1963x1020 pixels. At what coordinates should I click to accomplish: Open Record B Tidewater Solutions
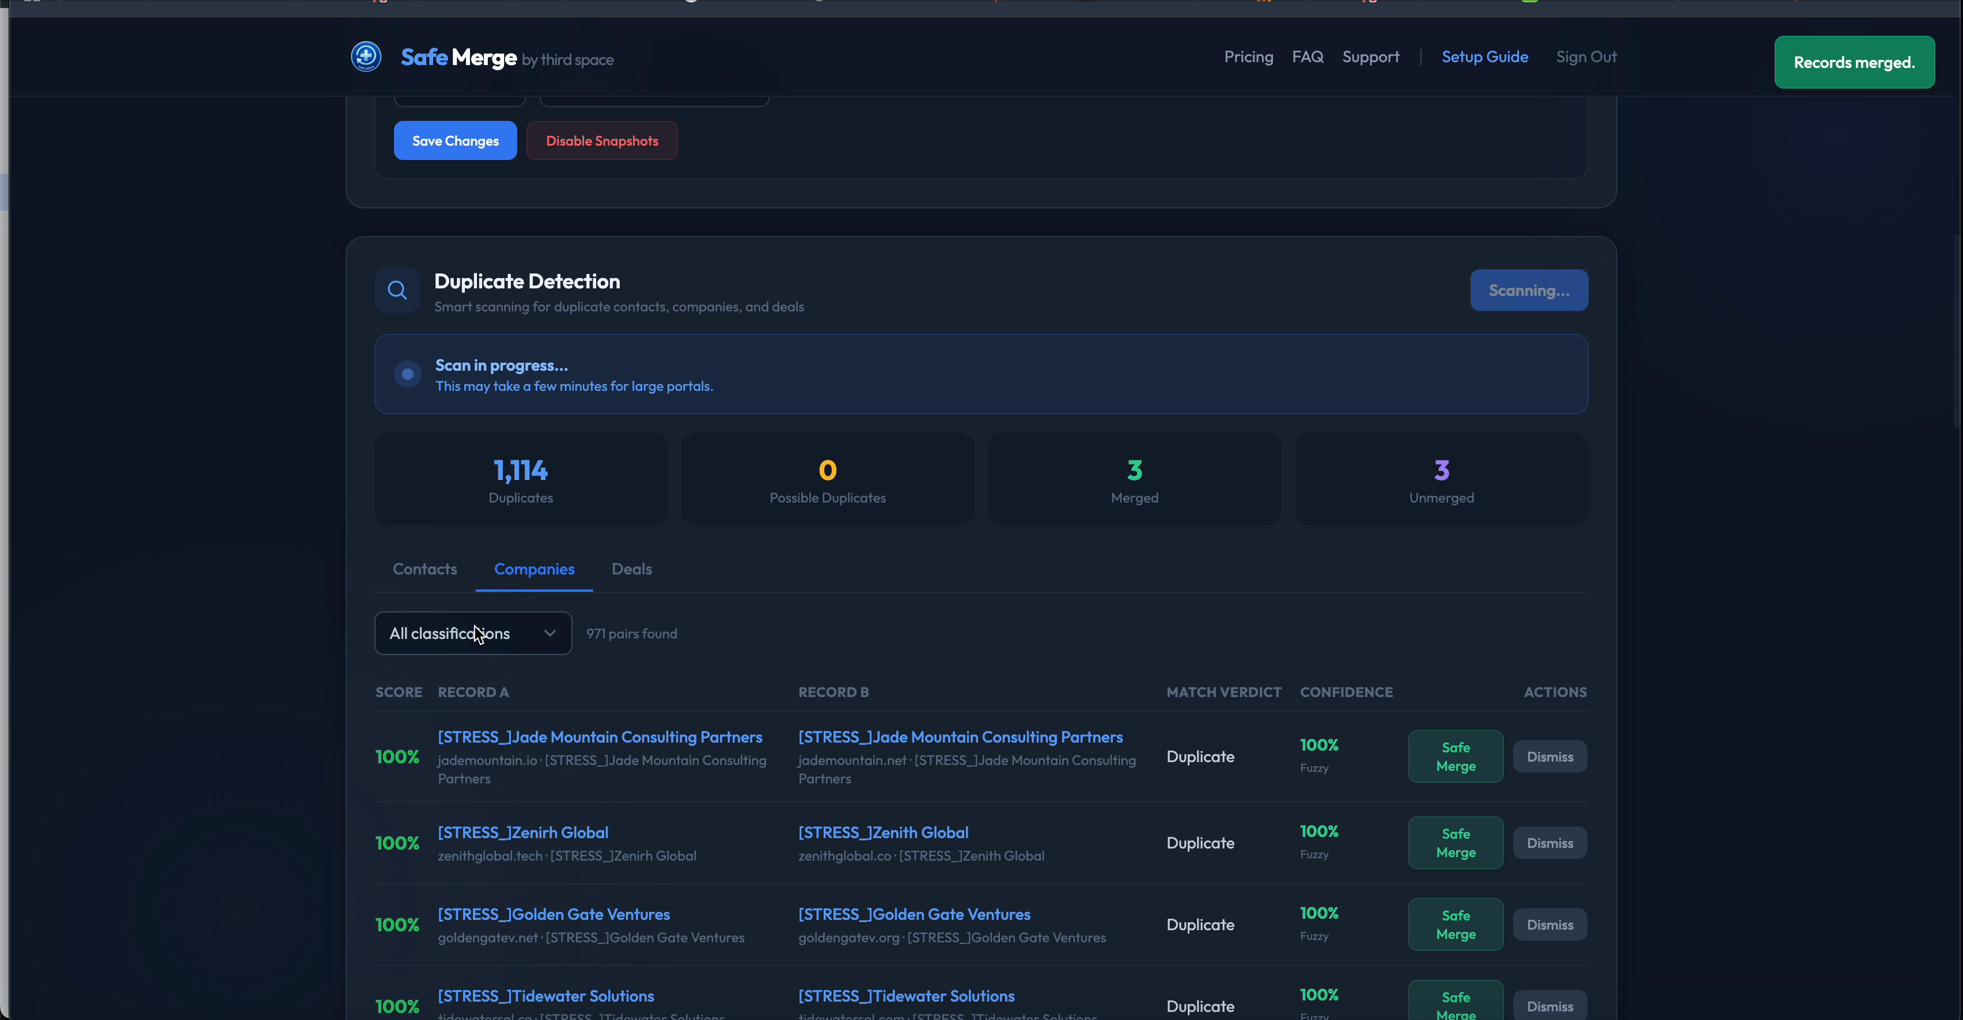point(906,996)
